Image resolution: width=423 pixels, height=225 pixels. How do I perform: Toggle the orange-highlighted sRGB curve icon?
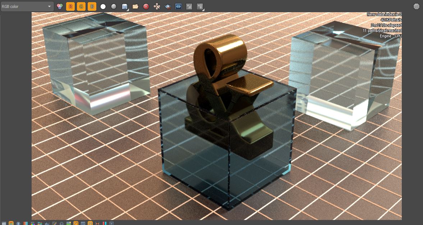[76, 223]
